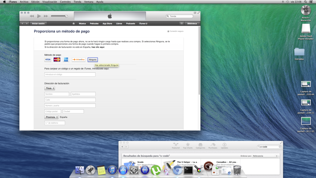316x178 pixels.
Task: Open the Podcasts store tab
Action: (131, 23)
